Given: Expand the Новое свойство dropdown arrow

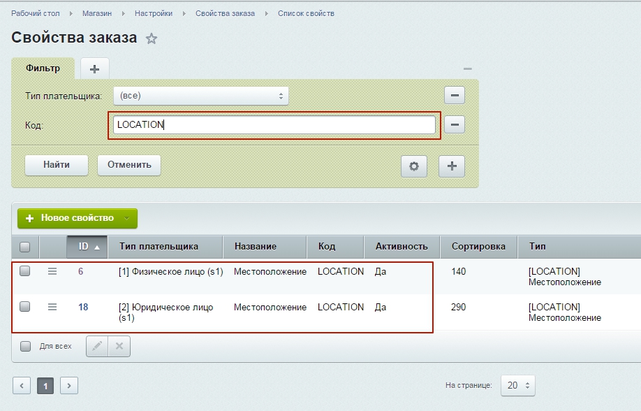Looking at the screenshot, I should [x=126, y=218].
